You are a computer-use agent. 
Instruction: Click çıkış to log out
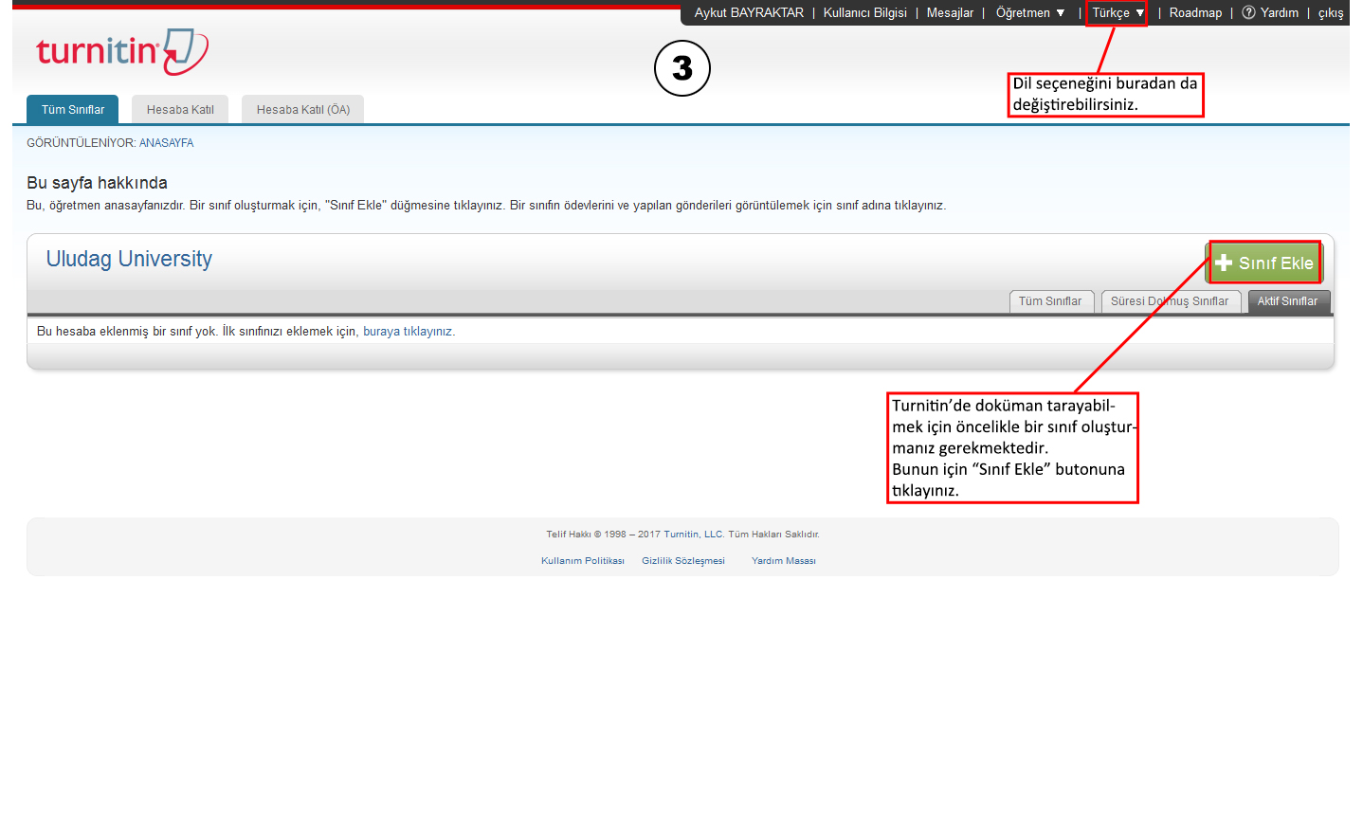tap(1331, 13)
